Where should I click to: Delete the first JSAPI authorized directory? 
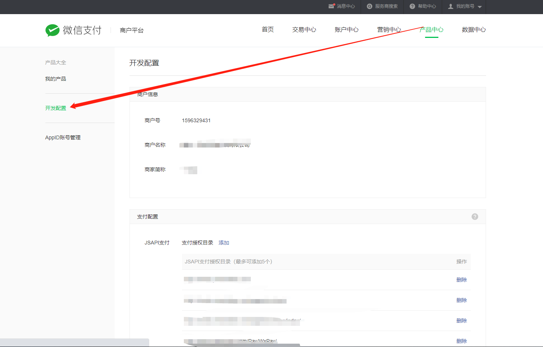(x=461, y=280)
